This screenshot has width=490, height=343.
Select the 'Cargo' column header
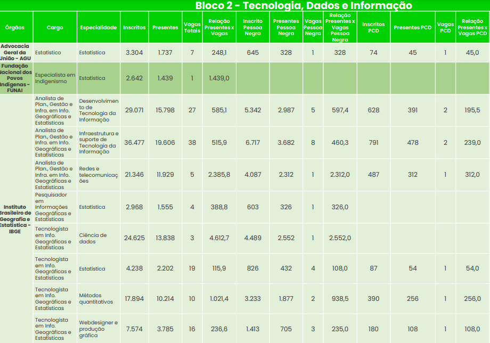[x=55, y=27]
